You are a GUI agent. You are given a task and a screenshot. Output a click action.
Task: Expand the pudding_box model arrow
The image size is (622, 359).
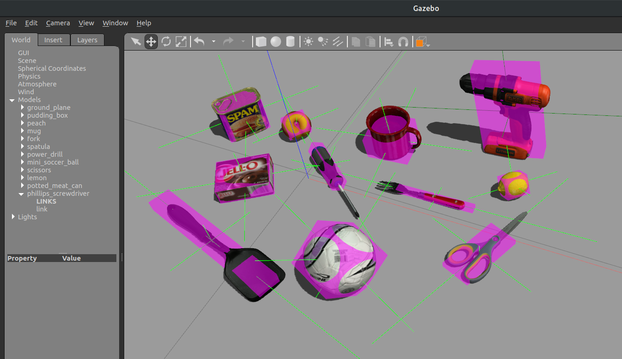23,115
